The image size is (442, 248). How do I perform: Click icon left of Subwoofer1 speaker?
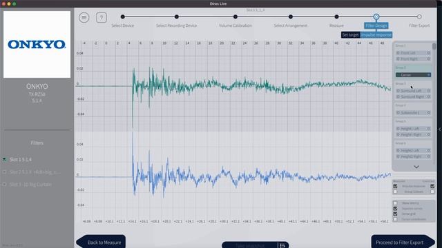(398, 112)
